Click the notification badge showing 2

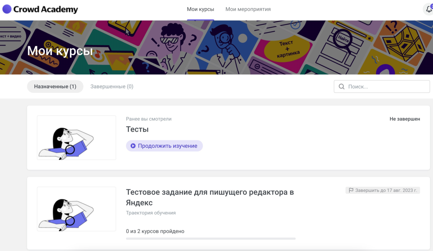coord(432,6)
